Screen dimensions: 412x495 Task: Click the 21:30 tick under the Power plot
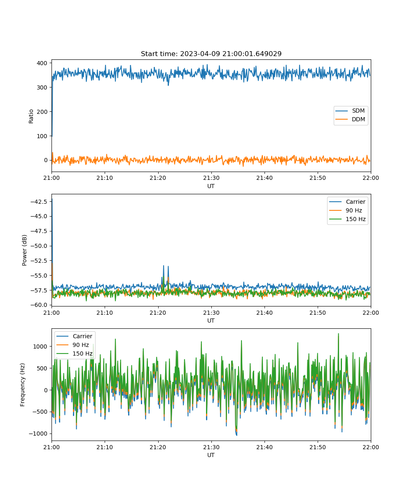(x=211, y=312)
